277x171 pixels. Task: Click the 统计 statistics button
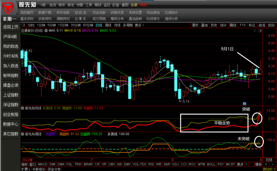pyautogui.click(x=223, y=25)
